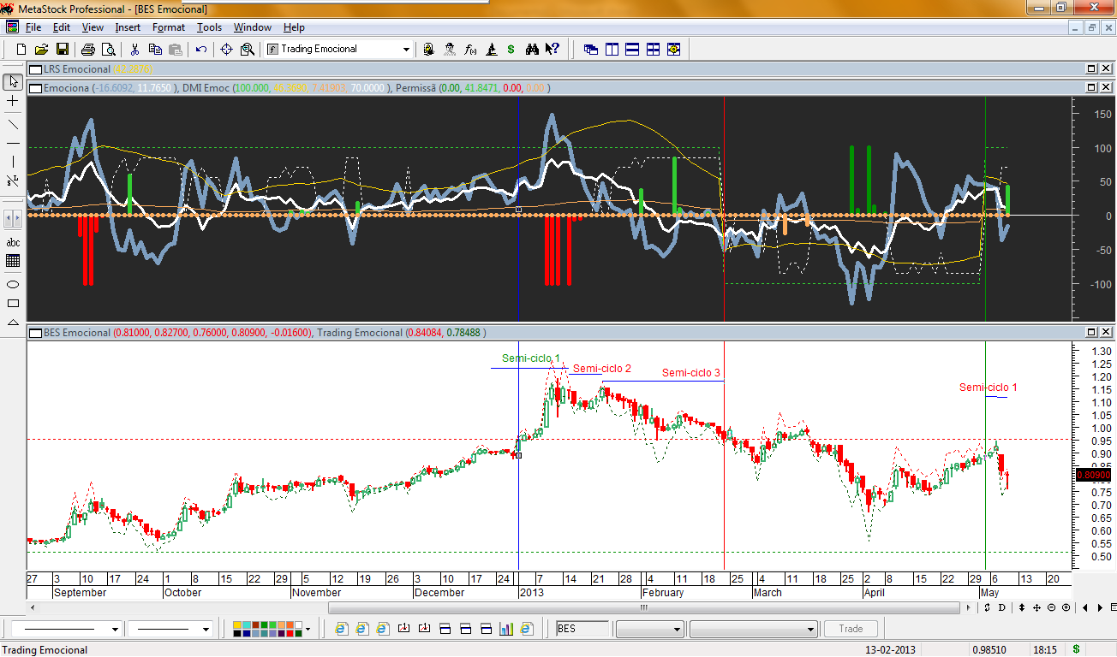Maximize the LRS Emocional inner window
The height and width of the screenshot is (657, 1117).
tap(1091, 69)
